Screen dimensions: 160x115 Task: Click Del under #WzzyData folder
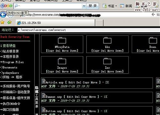(58, 51)
